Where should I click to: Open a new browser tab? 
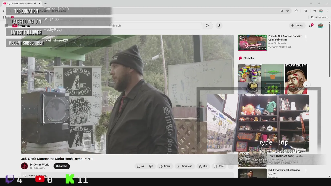(x=46, y=3)
